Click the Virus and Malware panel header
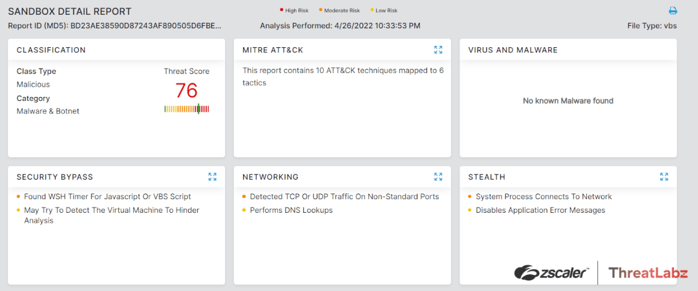698x291 pixels. click(513, 50)
